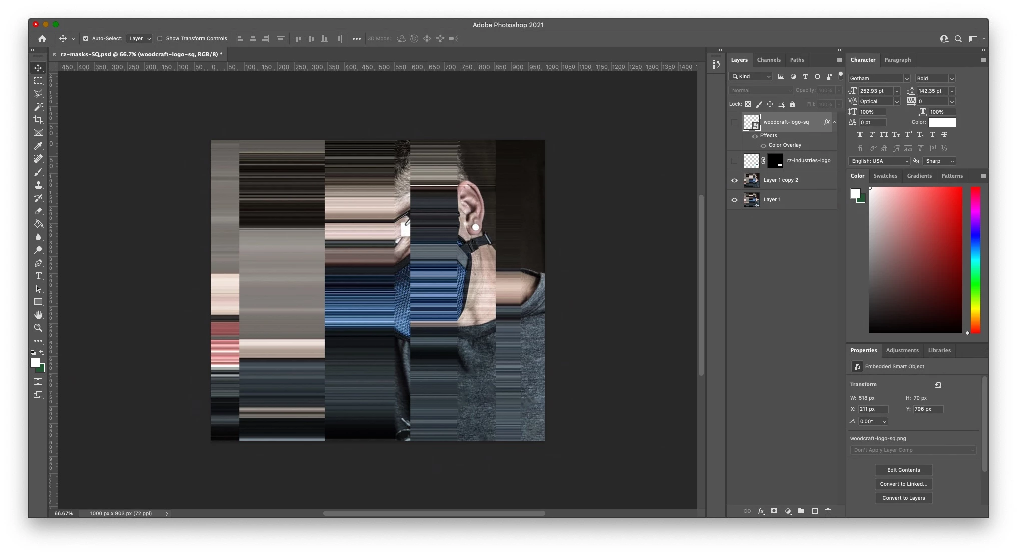Activate the Horizontal Type tool
Viewport: 1017px width, 555px height.
pos(38,276)
